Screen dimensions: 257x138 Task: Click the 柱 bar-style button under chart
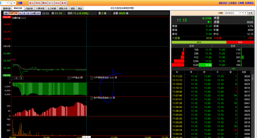21,78
